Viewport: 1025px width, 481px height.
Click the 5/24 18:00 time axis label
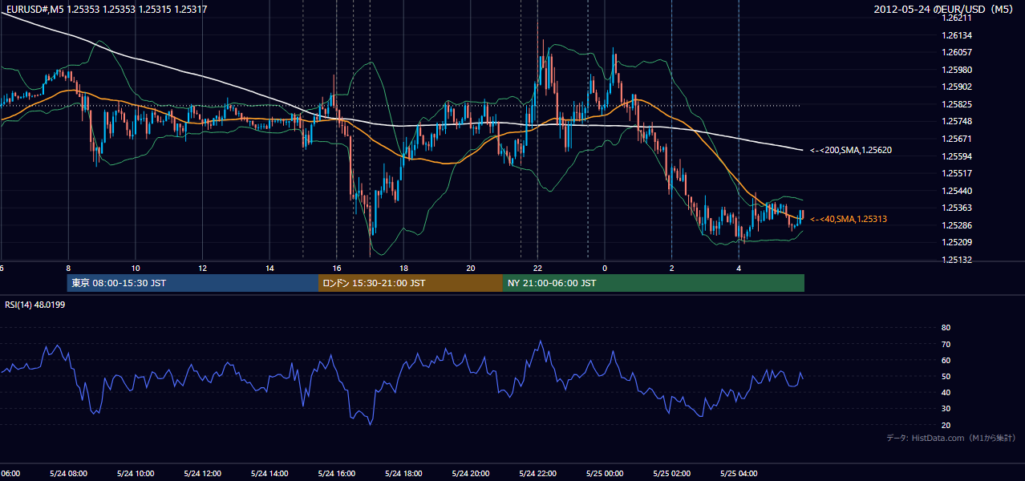coord(403,473)
